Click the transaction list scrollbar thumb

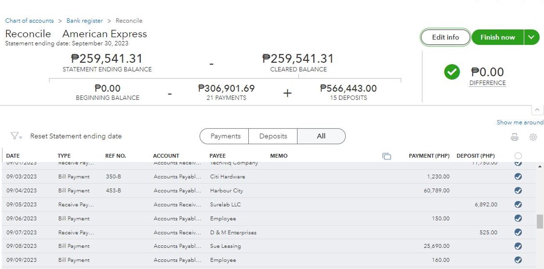(540, 221)
